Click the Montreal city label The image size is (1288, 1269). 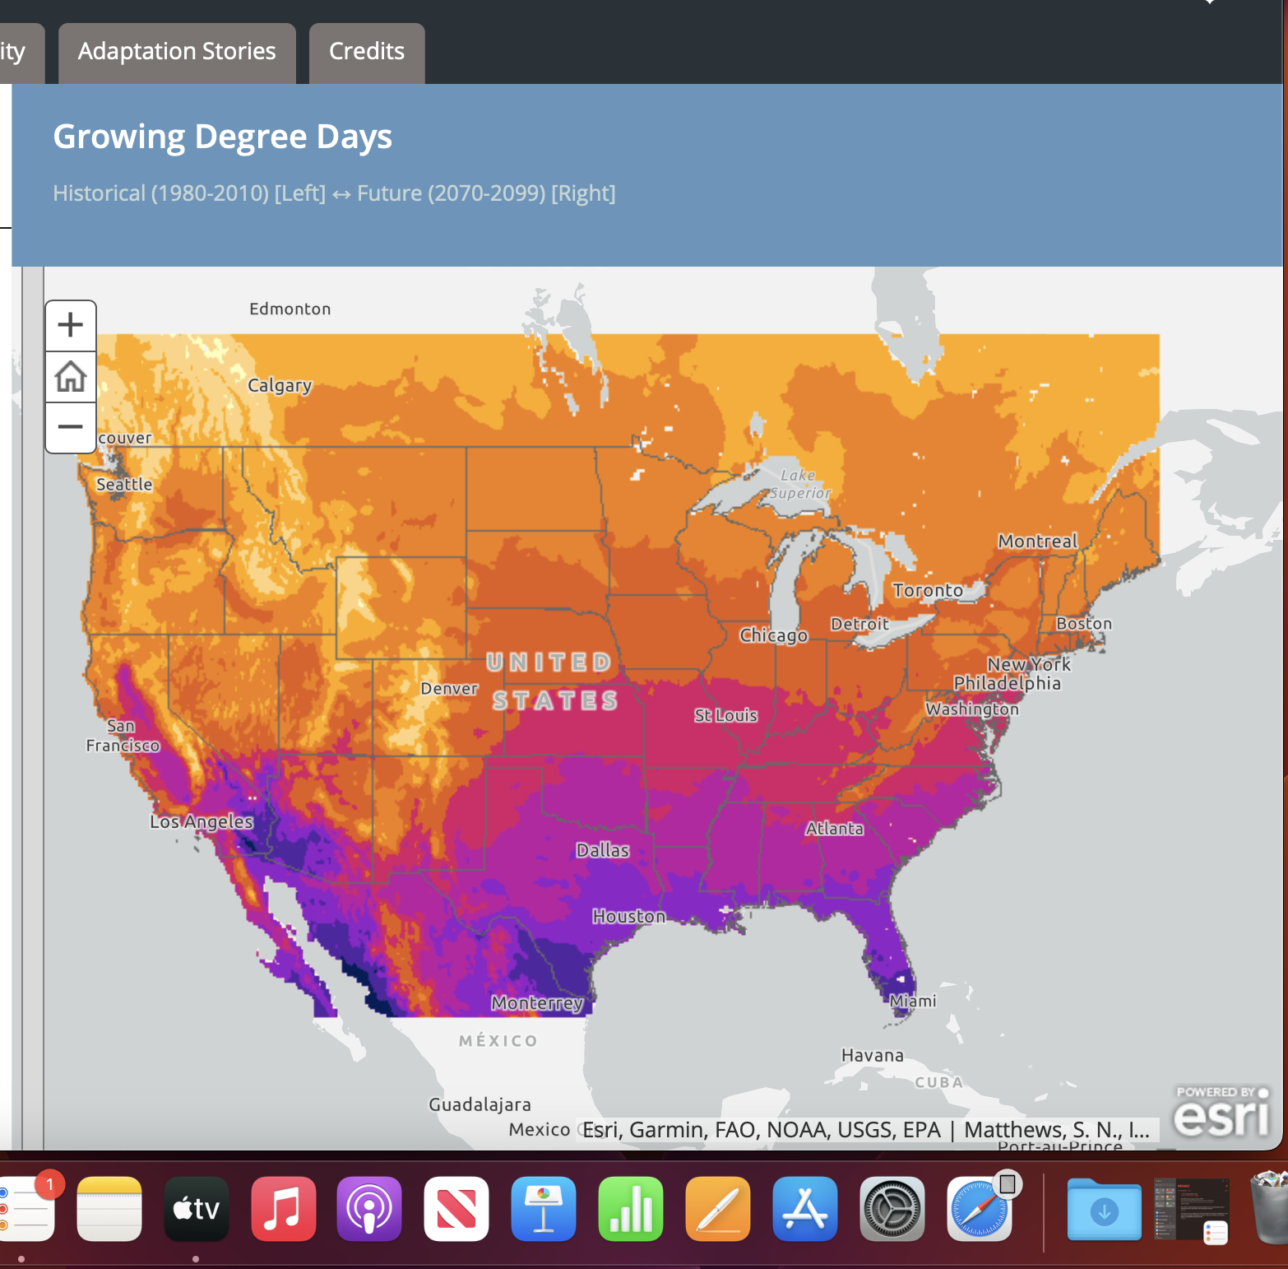pyautogui.click(x=1038, y=542)
